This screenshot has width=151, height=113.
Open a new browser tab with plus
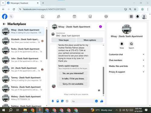43,3
